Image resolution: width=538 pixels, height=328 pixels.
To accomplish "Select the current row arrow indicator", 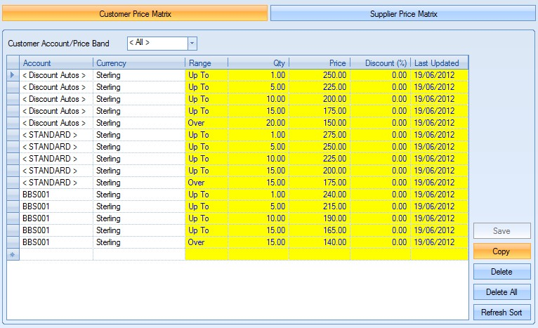I will pyautogui.click(x=13, y=75).
